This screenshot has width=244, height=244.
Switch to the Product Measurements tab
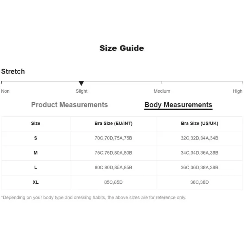point(70,105)
